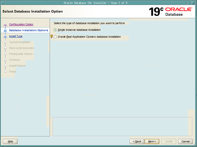Click the disabled Install button

(x=169, y=142)
